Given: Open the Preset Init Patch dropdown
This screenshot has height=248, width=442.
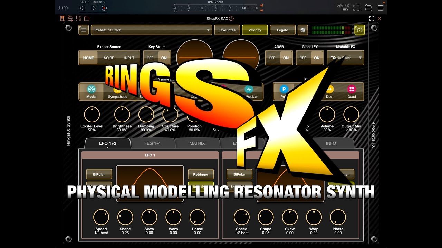Looking at the screenshot, I should click(x=151, y=30).
